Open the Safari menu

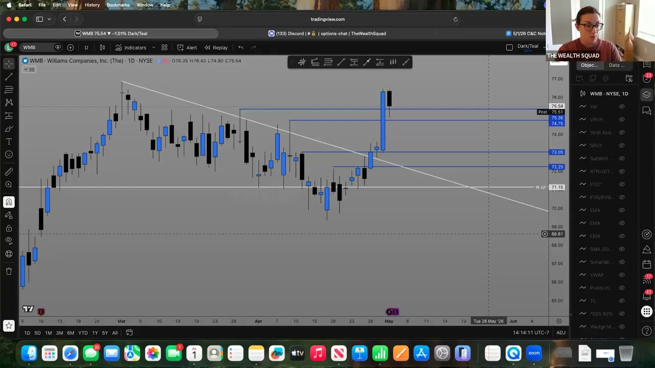coord(25,5)
